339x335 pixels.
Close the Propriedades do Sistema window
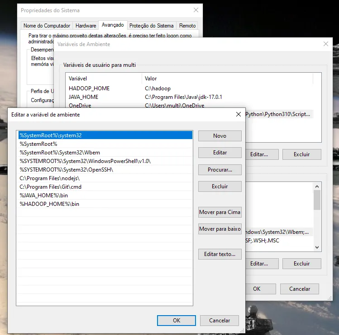(x=196, y=10)
